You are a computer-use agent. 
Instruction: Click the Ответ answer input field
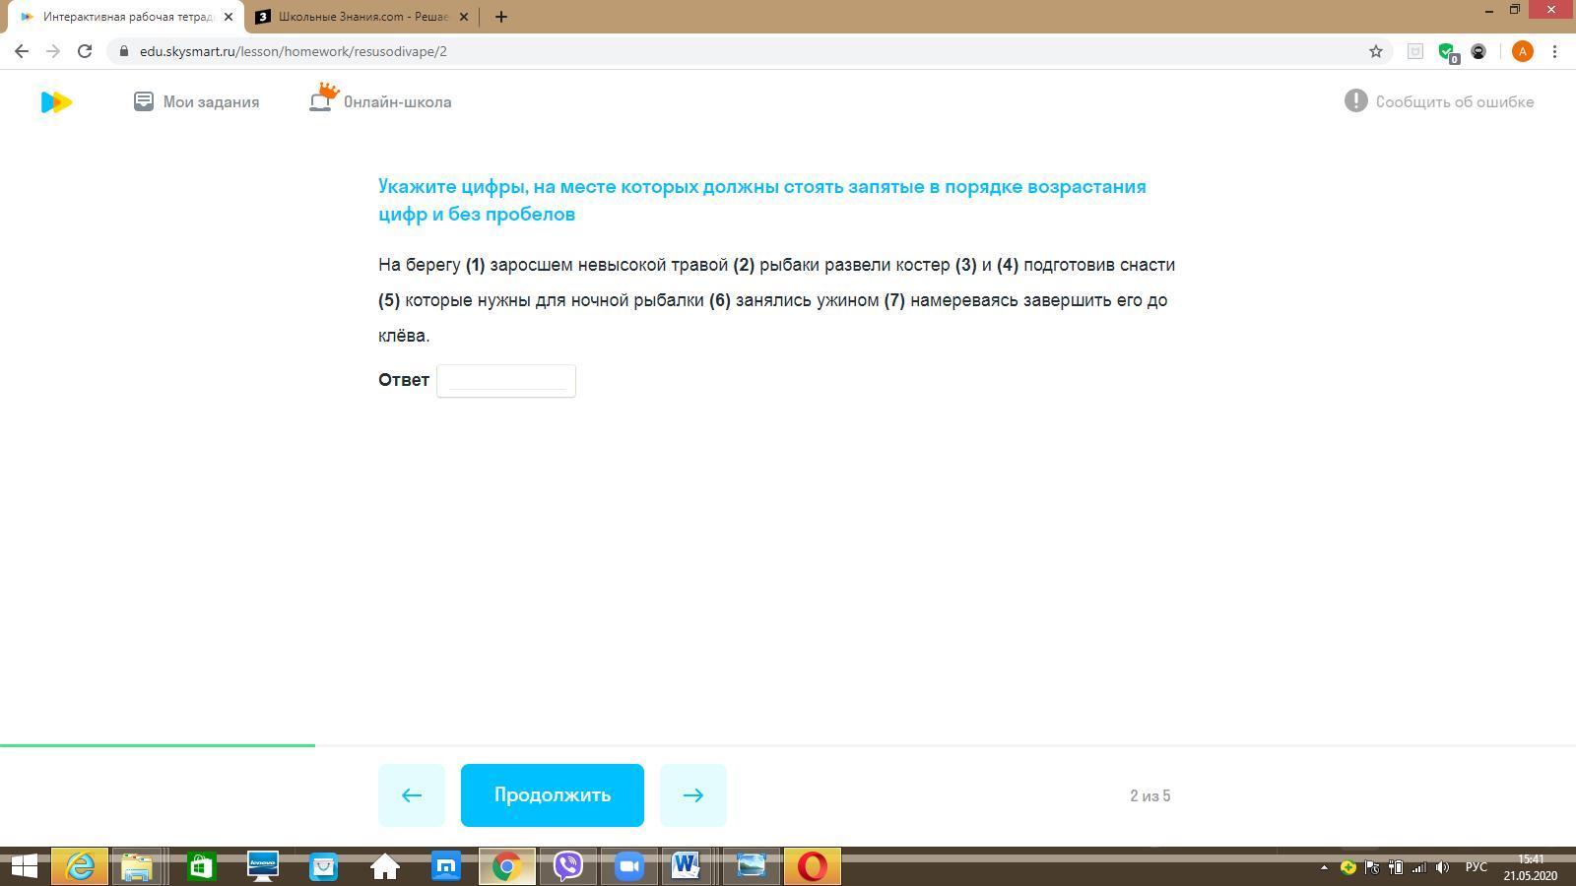[x=506, y=381]
